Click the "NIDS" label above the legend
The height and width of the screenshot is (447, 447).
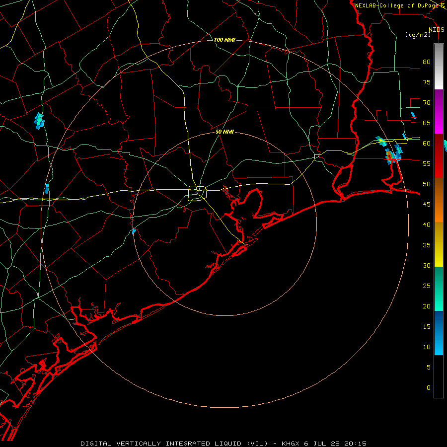point(436,30)
